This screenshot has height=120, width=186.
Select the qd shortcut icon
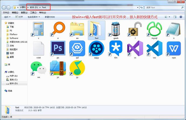pyautogui.click(x=77, y=50)
